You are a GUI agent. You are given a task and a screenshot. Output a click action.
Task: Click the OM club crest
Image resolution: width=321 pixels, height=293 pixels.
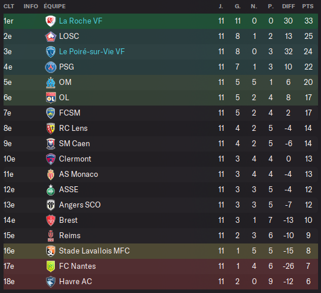click(x=51, y=83)
